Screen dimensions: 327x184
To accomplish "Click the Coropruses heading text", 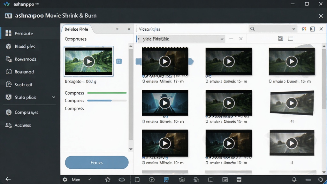I will (75, 39).
